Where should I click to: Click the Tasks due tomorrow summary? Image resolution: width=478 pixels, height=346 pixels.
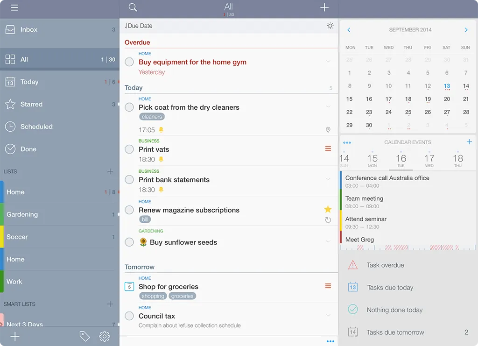point(395,332)
